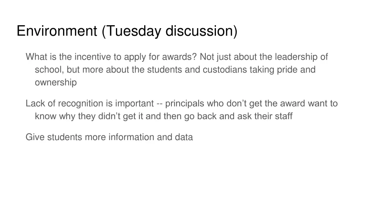Click the word "recognition" in the second bullet
Screen dimensions: 371x208
tap(80, 104)
